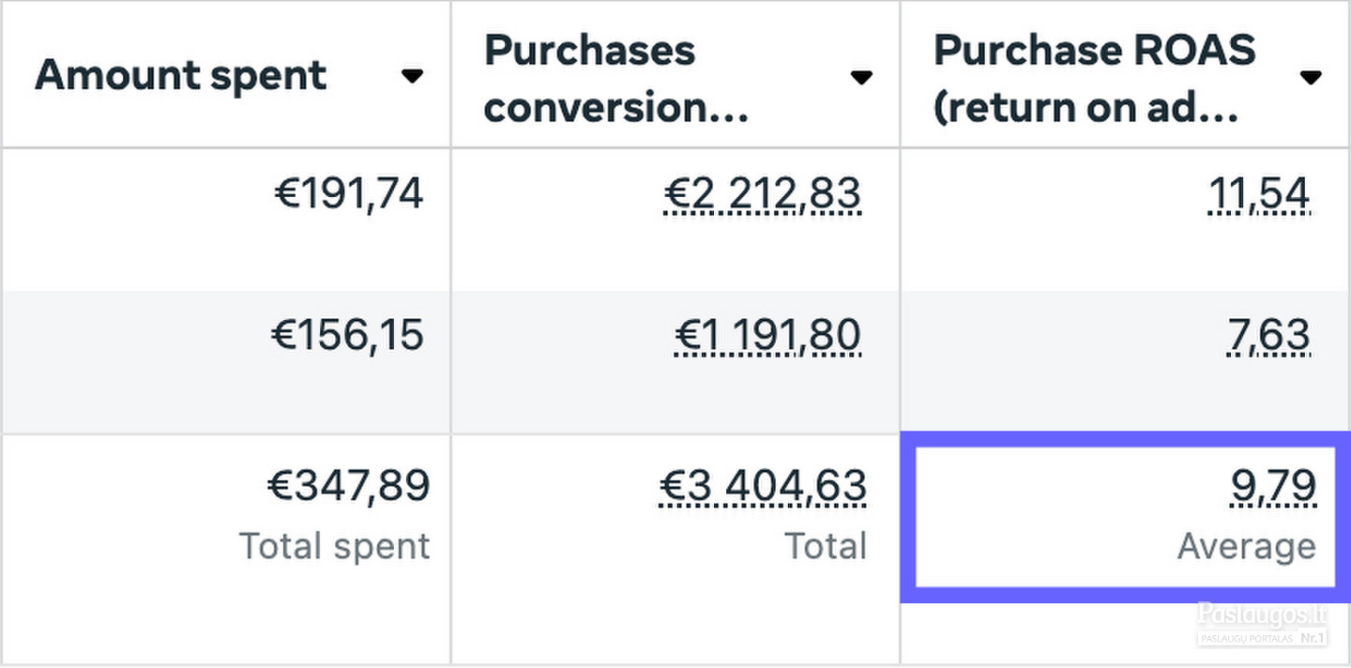The image size is (1351, 668).
Task: Open the Purchase ROAS column dropdown arrow
Action: [1311, 77]
